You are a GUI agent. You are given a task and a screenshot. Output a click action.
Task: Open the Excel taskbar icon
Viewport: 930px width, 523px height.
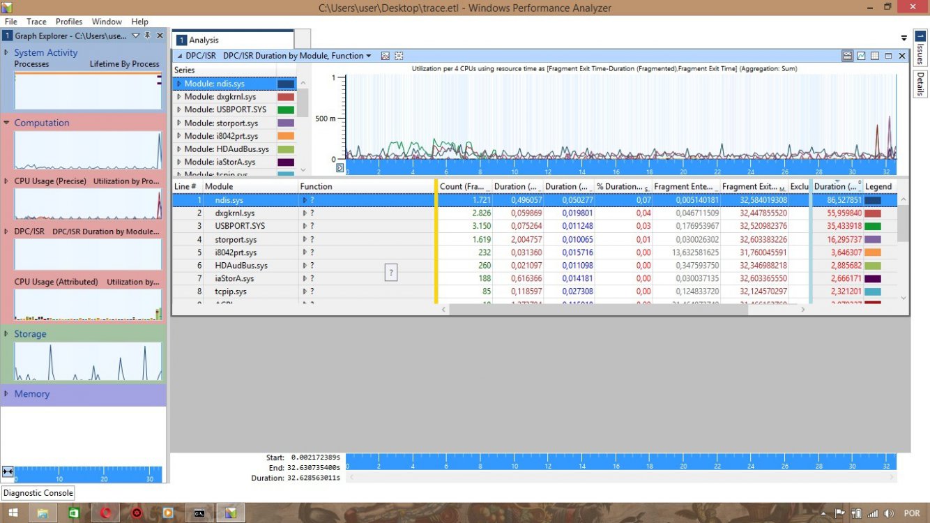(x=74, y=513)
